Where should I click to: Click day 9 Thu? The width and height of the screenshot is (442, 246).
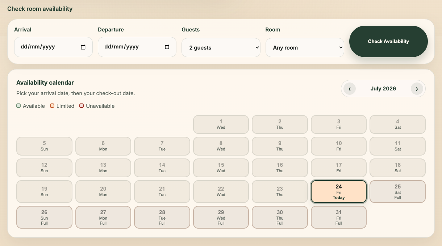click(x=280, y=146)
